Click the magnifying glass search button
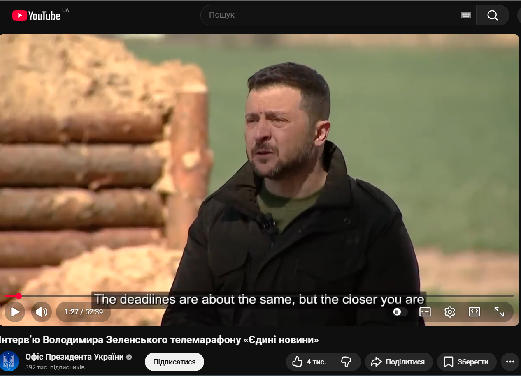Screen dimensions: 521x376 click(492, 15)
